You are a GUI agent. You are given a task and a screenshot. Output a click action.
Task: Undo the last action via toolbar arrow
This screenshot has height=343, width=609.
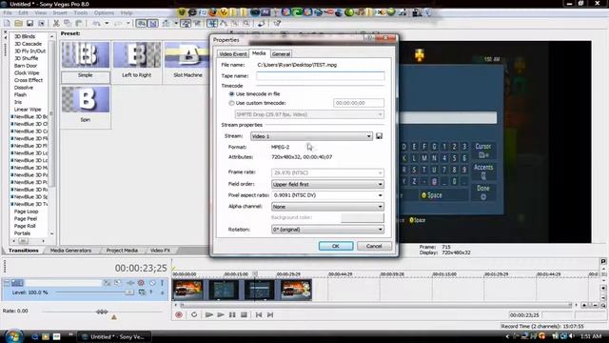(x=96, y=23)
